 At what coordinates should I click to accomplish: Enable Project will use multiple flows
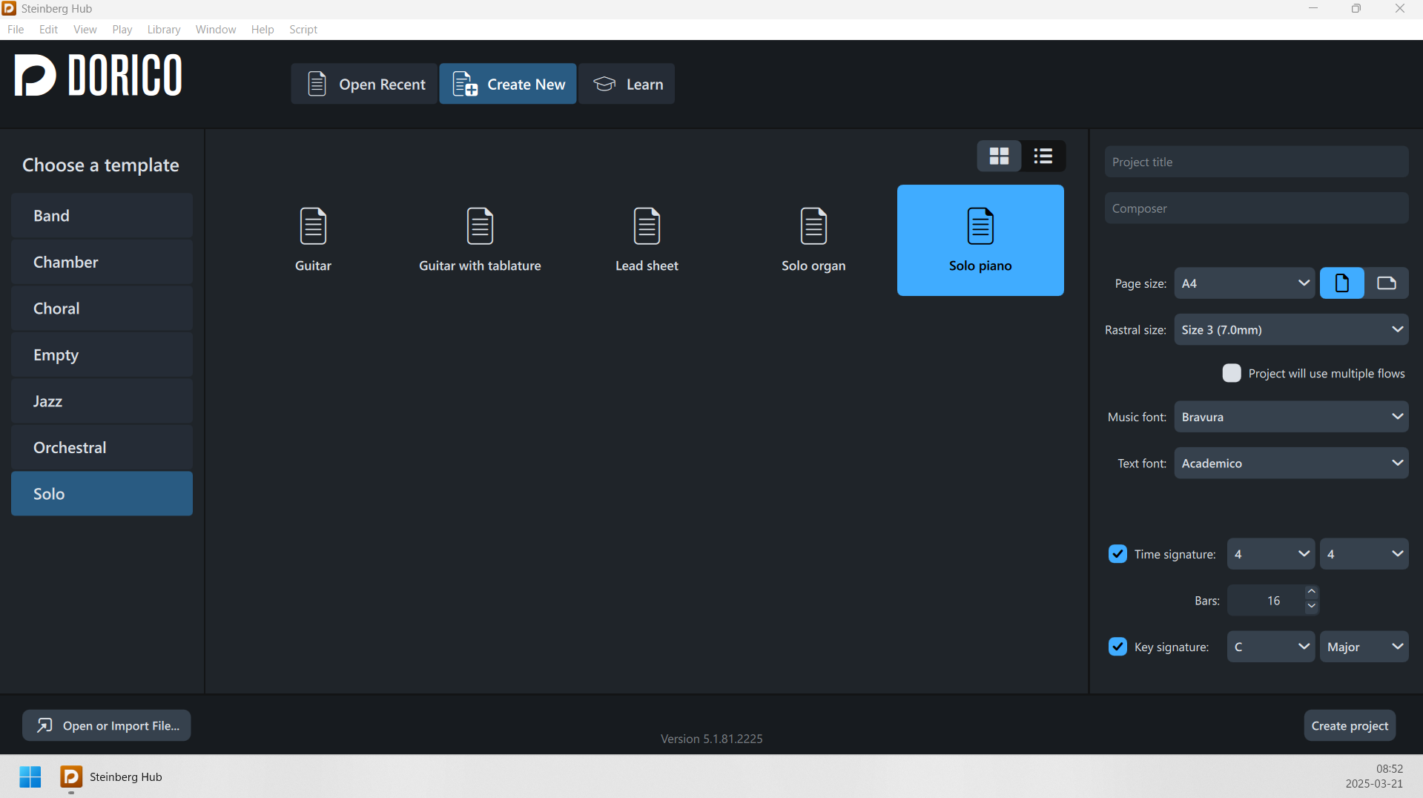coord(1232,373)
